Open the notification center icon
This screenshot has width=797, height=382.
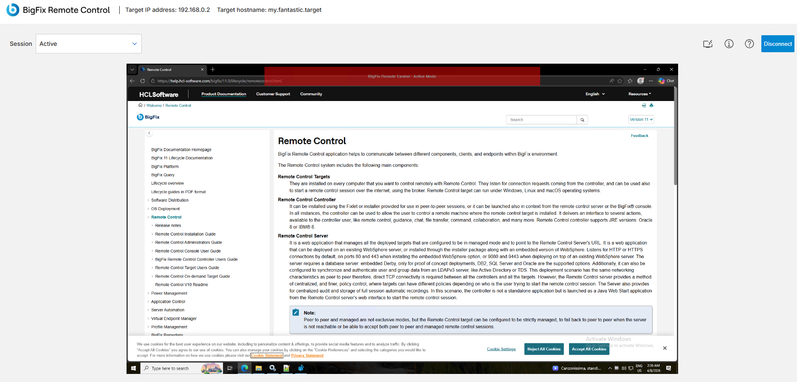pyautogui.click(x=669, y=368)
